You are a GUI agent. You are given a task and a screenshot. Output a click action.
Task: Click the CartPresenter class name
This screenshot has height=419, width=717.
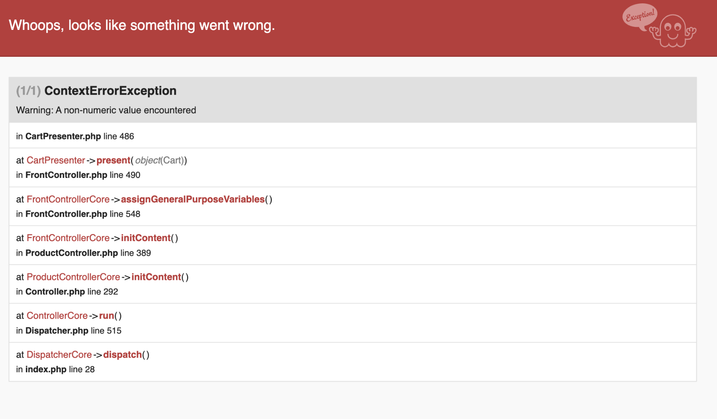(56, 160)
